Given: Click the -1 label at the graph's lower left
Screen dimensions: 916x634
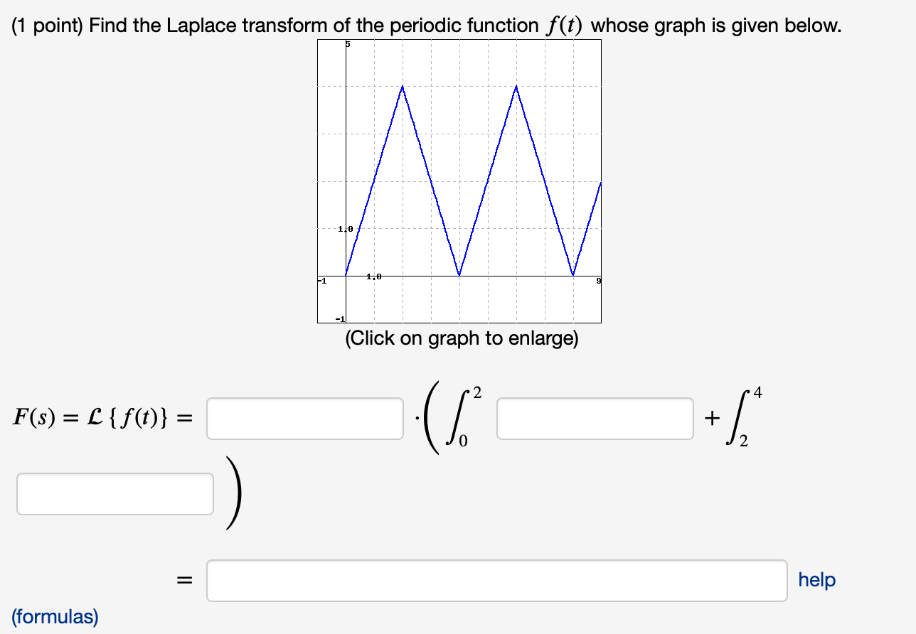Looking at the screenshot, I should [x=321, y=279].
